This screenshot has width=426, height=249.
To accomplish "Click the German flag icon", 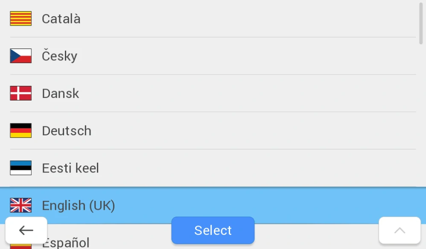I will coord(20,131).
